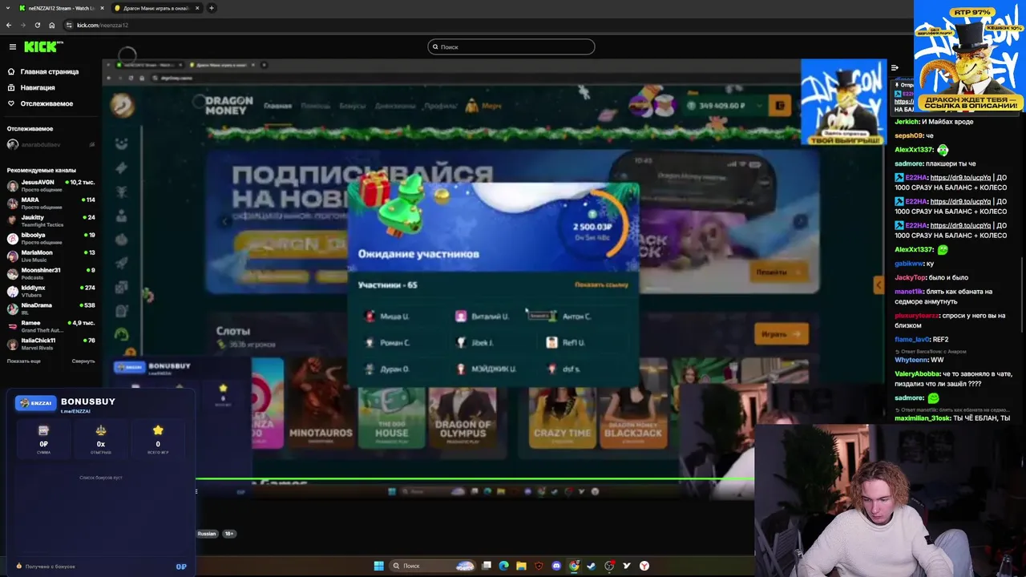Click the 18+ stream tag
This screenshot has width=1026, height=577.
[229, 534]
